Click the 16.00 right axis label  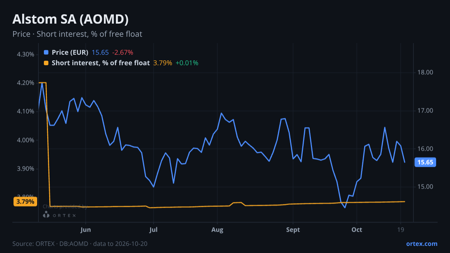(425, 149)
